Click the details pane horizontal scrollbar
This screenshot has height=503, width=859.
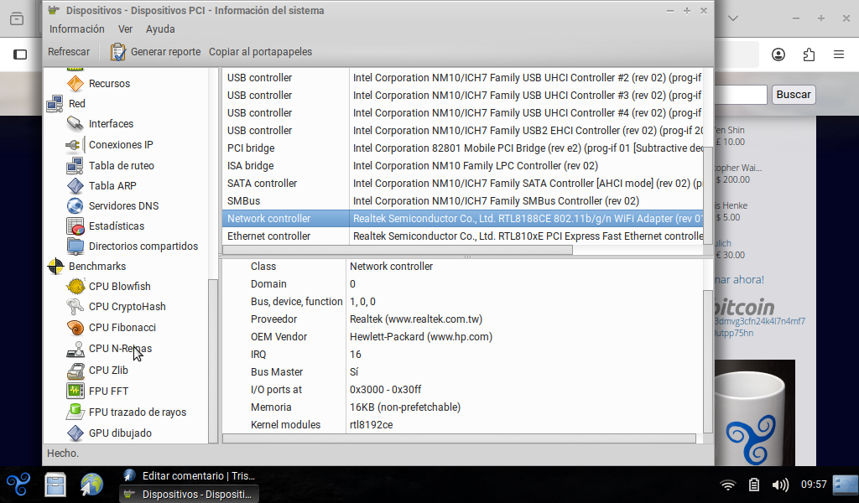click(x=459, y=438)
